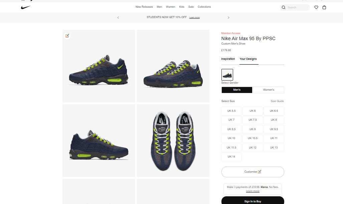The height and width of the screenshot is (204, 343).
Task: Click the Nike swoosh logo
Action: click(x=26, y=7)
